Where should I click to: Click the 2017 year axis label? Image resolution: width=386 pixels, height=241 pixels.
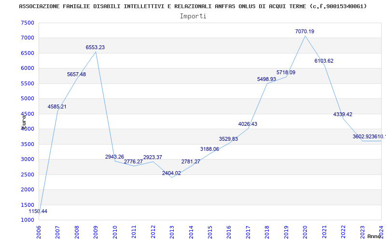[248, 232]
